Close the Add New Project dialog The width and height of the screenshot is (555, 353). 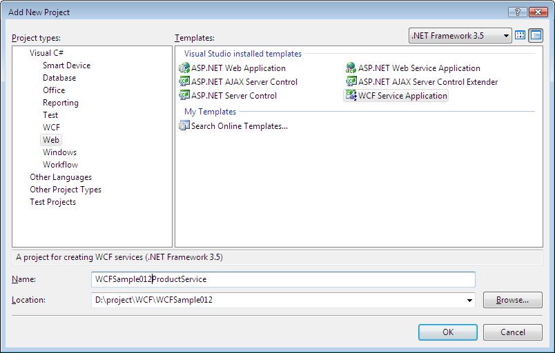click(x=538, y=12)
